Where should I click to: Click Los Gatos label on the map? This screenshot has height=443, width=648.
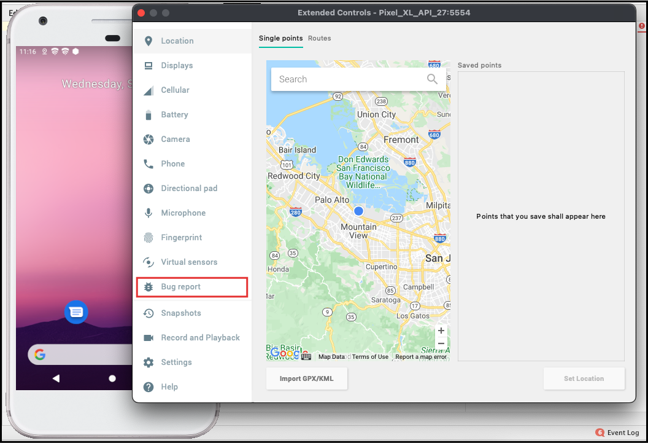pyautogui.click(x=413, y=316)
